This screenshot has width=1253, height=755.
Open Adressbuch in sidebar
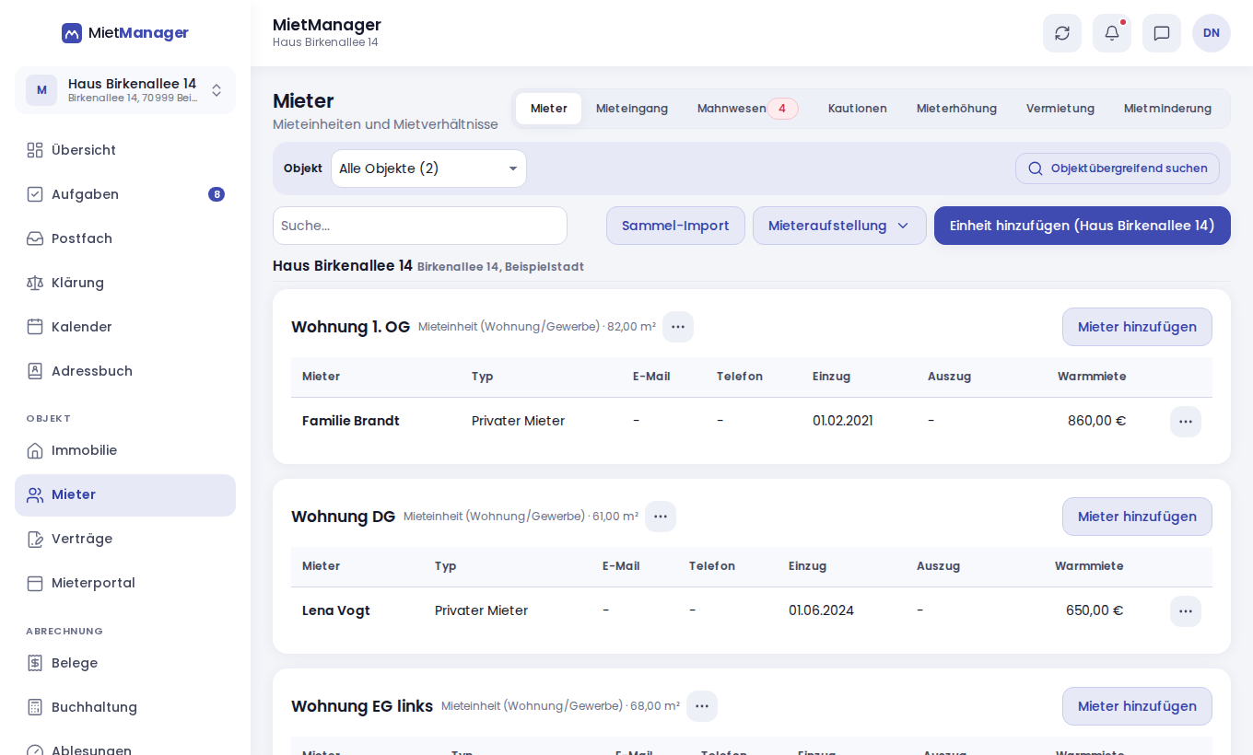coord(125,371)
